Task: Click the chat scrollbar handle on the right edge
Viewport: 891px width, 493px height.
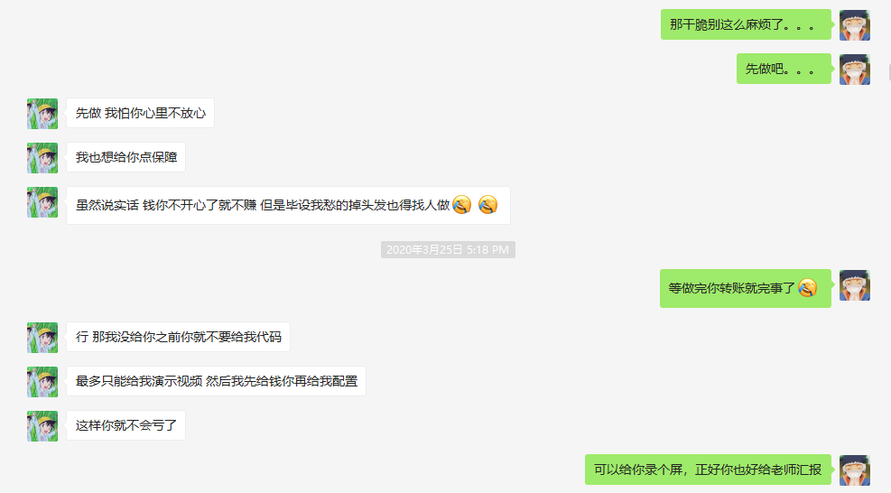Action: (889, 72)
